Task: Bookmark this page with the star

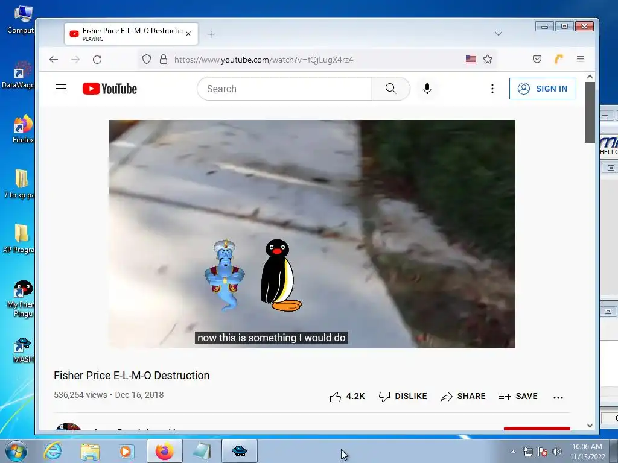Action: [x=488, y=60]
